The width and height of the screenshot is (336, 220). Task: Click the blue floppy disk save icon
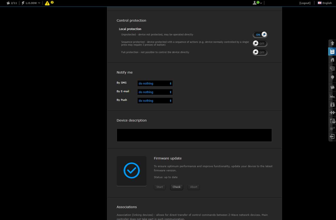click(332, 51)
